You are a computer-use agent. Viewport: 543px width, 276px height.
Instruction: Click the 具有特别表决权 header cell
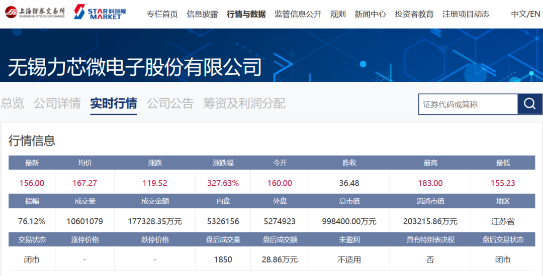click(430, 239)
